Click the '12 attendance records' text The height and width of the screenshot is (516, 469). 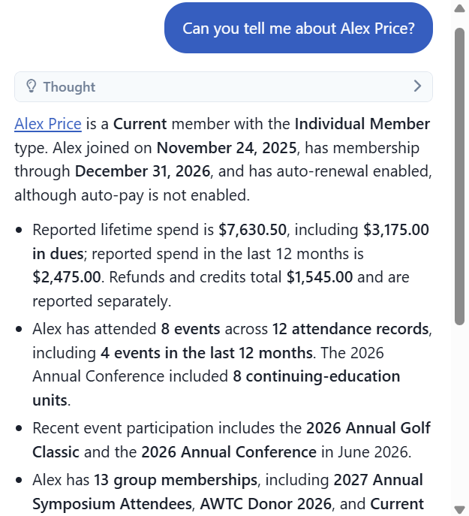click(x=350, y=329)
